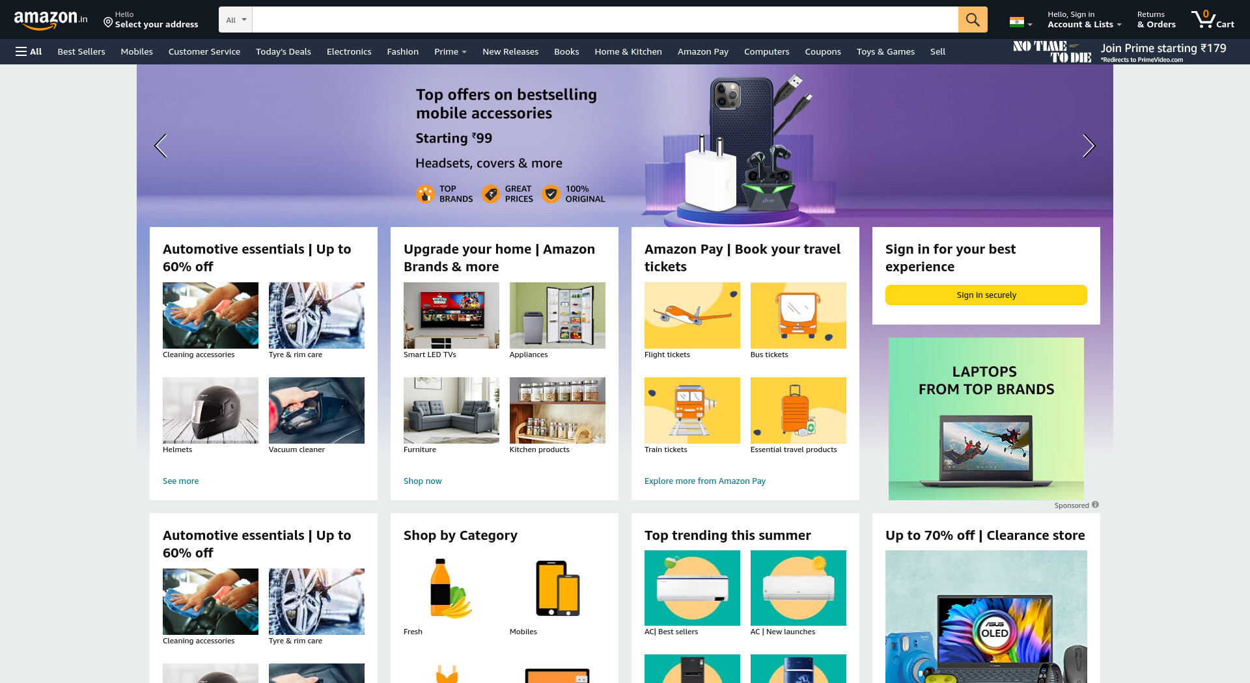Click the Amazon.in logo
The height and width of the screenshot is (683, 1250).
click(51, 20)
